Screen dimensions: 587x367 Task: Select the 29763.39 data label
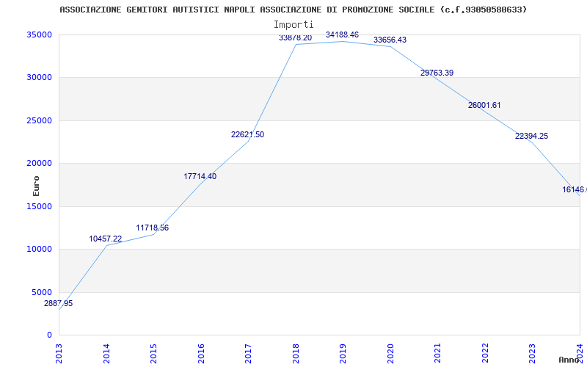[437, 73]
